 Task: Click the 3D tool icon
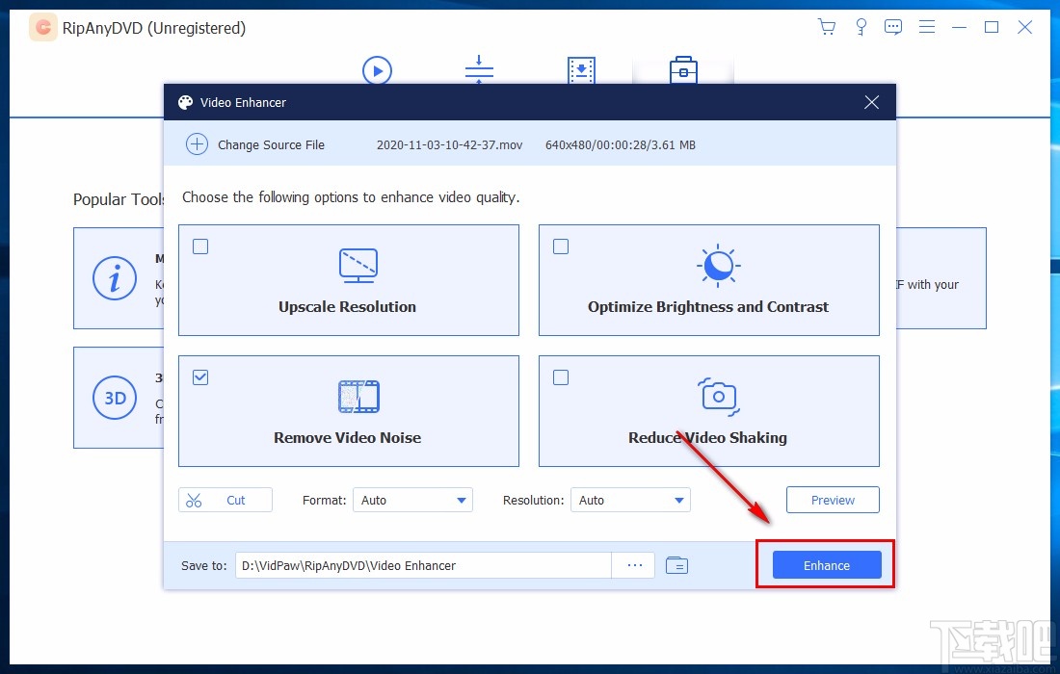coord(115,398)
